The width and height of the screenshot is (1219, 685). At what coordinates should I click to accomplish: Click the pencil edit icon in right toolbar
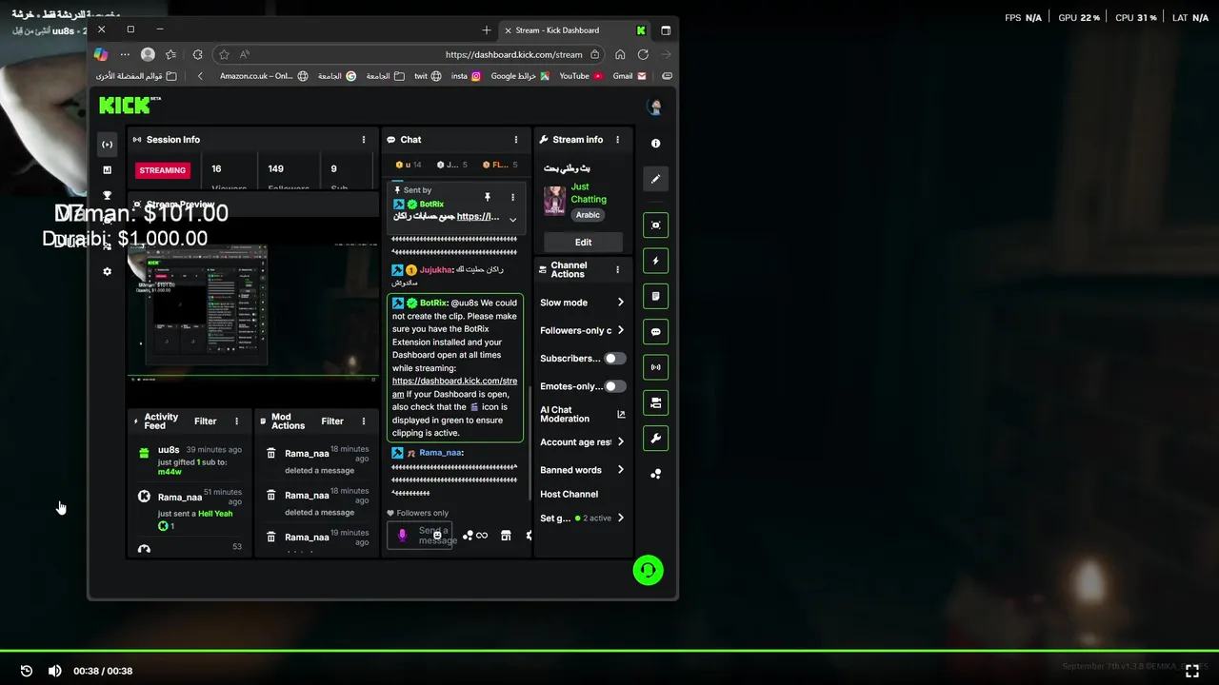pyautogui.click(x=655, y=179)
